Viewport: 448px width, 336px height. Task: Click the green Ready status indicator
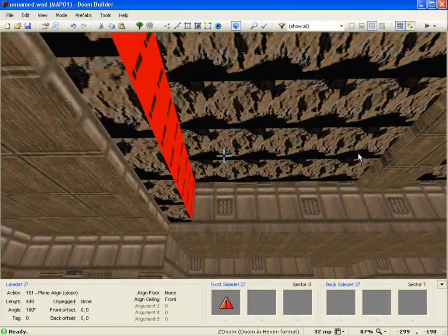4,331
